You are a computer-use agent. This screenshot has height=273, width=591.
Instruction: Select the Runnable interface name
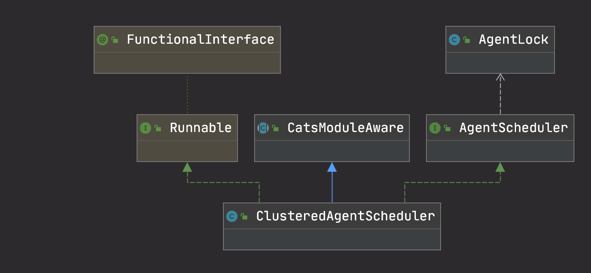201,128
